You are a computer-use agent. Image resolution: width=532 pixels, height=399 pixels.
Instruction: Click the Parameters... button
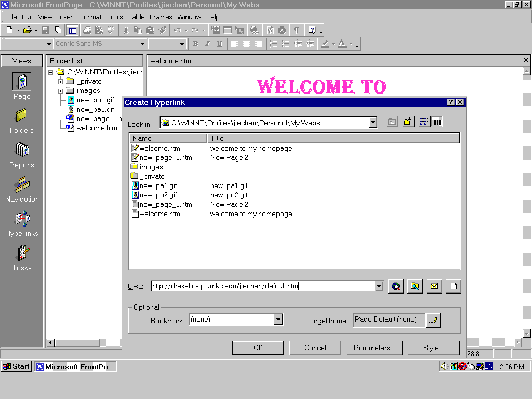pos(374,348)
